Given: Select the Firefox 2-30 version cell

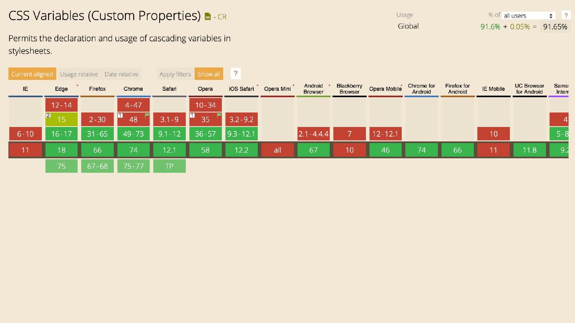Looking at the screenshot, I should [x=97, y=119].
